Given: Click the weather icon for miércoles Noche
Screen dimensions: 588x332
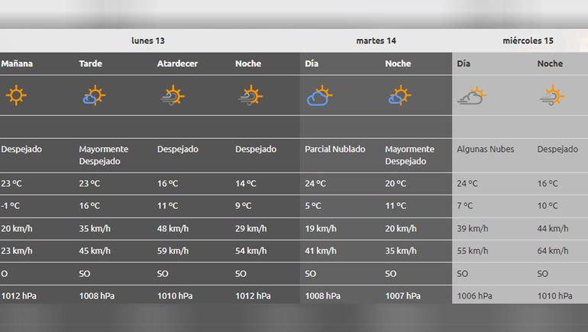Looking at the screenshot, I should tap(551, 96).
